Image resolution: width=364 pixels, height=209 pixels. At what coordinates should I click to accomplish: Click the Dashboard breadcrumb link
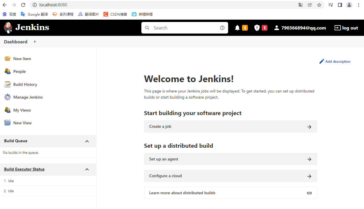tap(16, 42)
